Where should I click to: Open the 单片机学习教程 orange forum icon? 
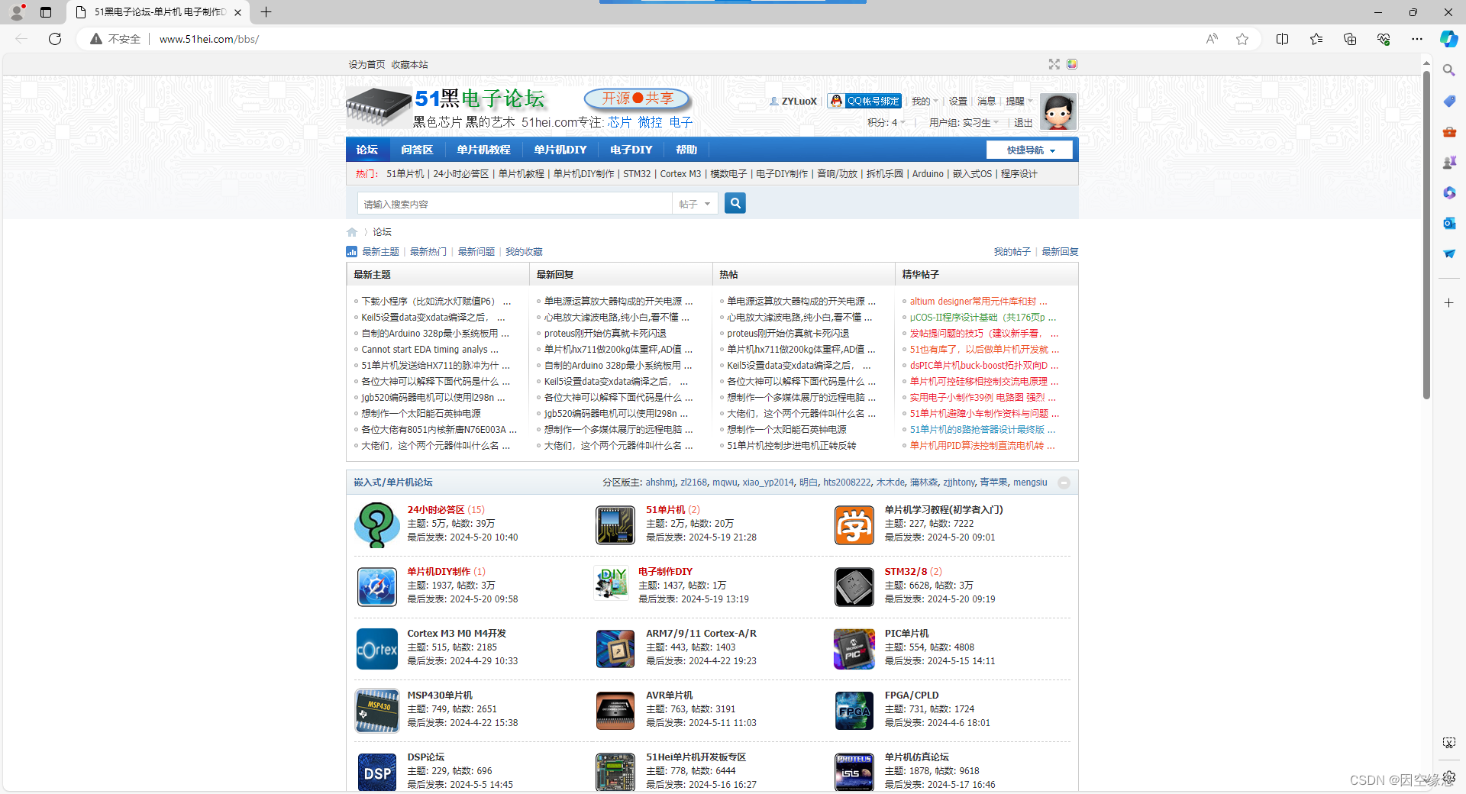point(854,524)
